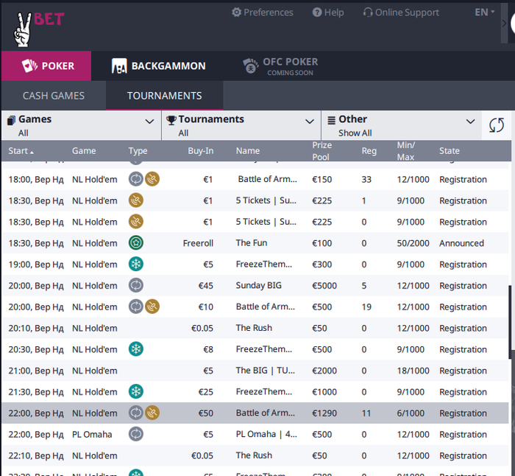The image size is (515, 476).
Task: Expand the Tournaments filter dropdown
Action: point(241,125)
